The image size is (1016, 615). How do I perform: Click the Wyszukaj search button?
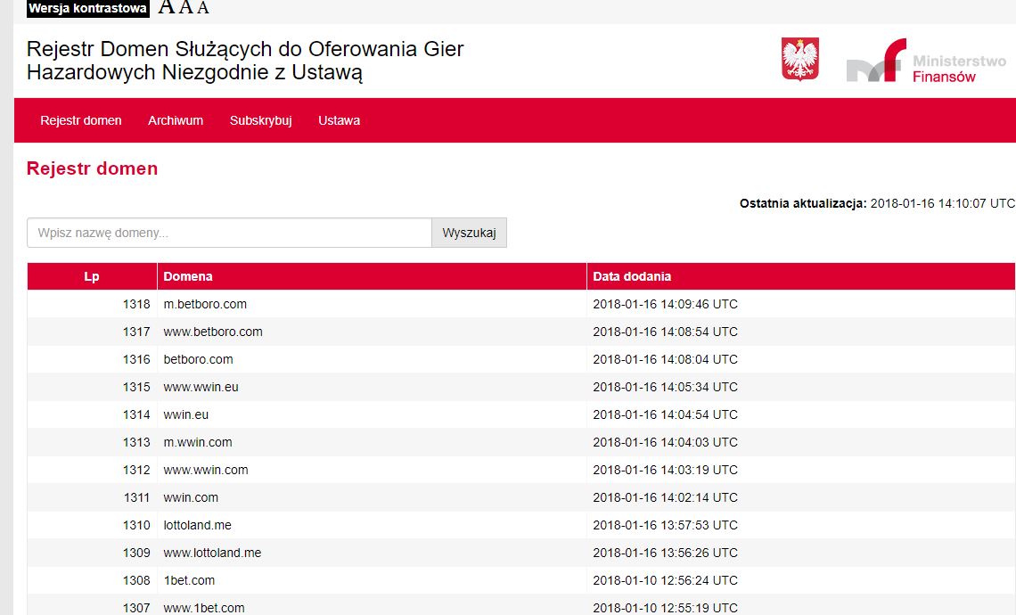point(469,233)
